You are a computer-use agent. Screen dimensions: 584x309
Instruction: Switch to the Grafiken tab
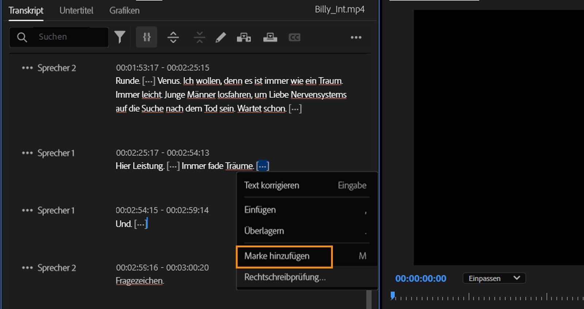124,11
